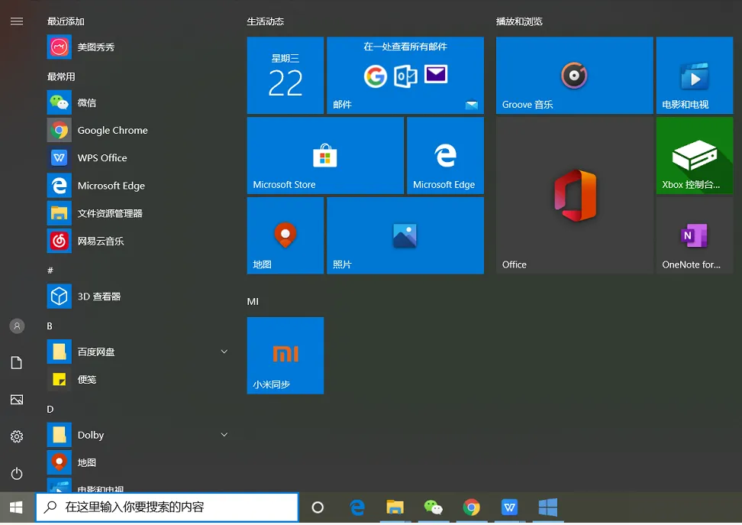Image resolution: width=742 pixels, height=525 pixels.
Task: Open Settings gear in the sidebar
Action: pyautogui.click(x=17, y=436)
